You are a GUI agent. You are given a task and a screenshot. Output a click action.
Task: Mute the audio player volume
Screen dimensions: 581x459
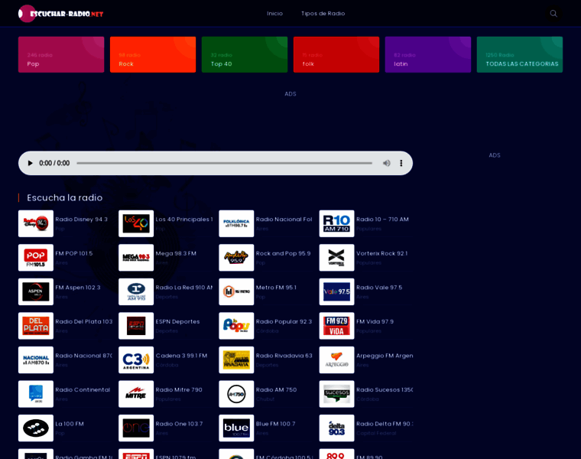coord(387,163)
